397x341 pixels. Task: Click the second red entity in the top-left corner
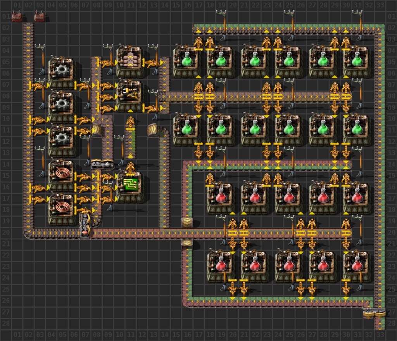[x=40, y=17]
